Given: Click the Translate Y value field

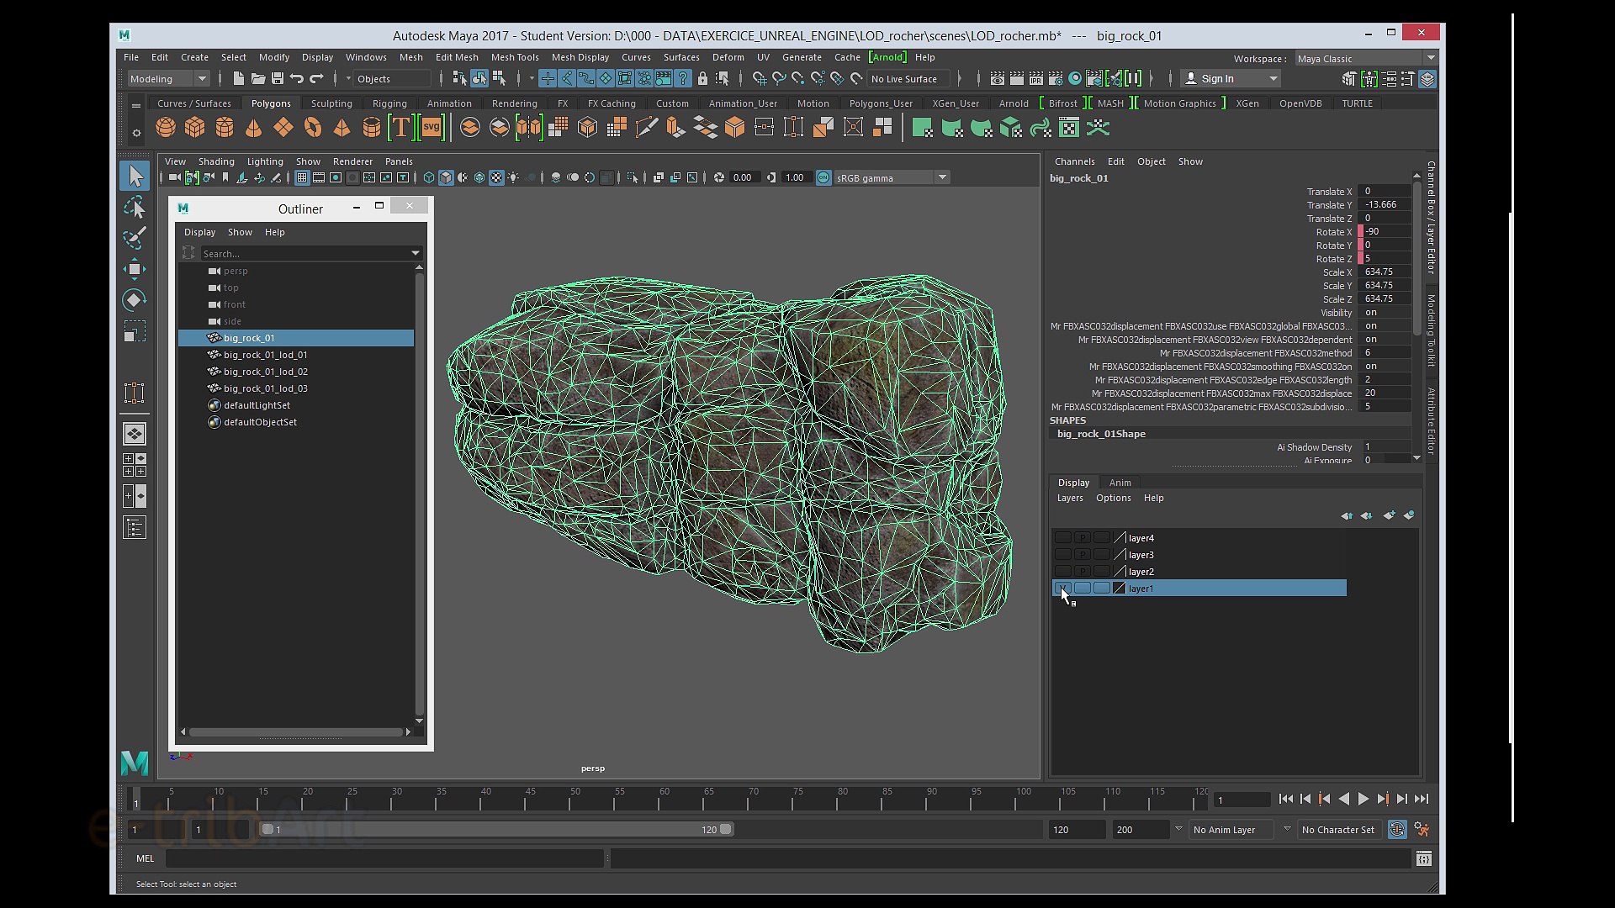Looking at the screenshot, I should pos(1387,204).
